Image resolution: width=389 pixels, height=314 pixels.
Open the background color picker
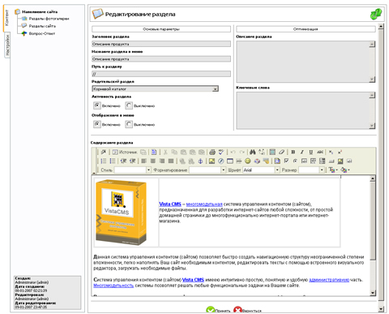coord(345,170)
